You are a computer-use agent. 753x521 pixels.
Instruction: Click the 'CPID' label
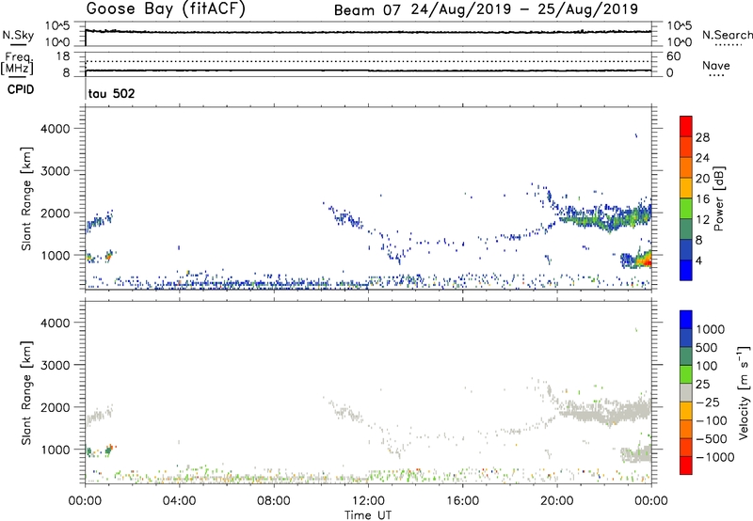point(21,89)
